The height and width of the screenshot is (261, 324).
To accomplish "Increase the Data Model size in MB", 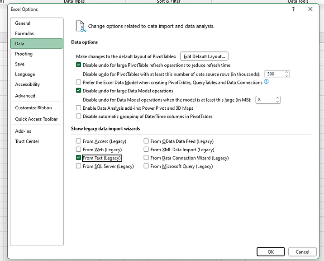I will pos(277,98).
